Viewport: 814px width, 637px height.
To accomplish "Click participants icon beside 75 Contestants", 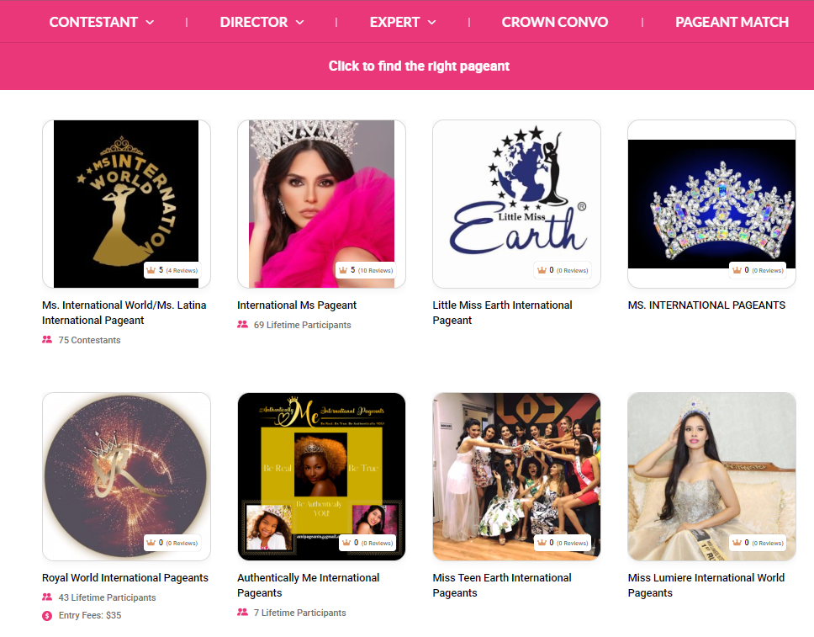I will [47, 340].
